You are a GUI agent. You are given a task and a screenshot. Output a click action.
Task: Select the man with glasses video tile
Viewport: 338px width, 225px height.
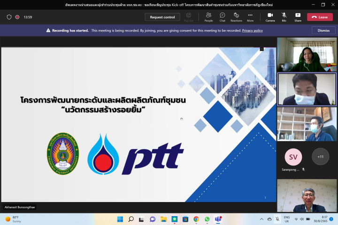tap(307, 195)
